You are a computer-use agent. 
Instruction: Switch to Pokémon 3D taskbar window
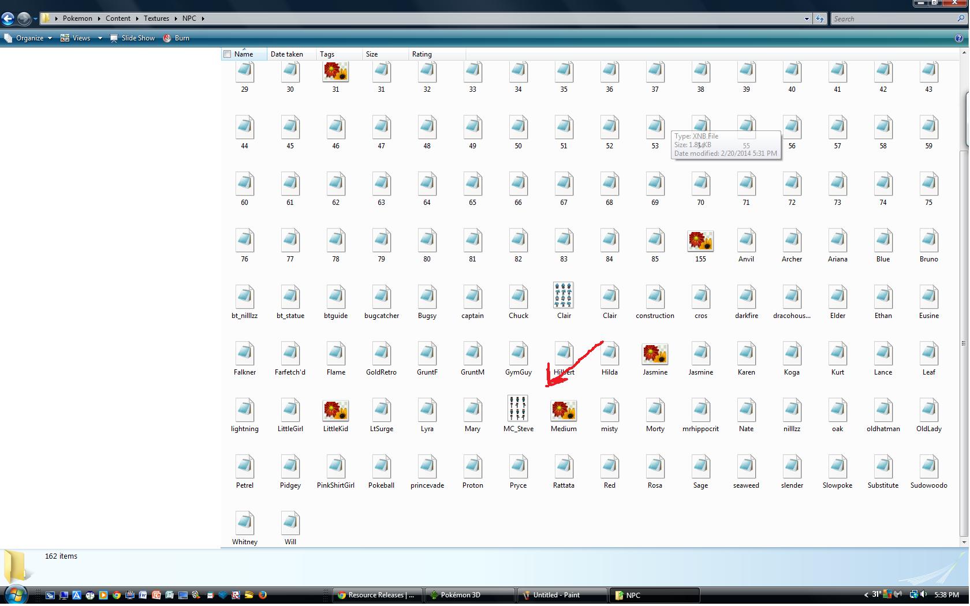[x=470, y=595]
